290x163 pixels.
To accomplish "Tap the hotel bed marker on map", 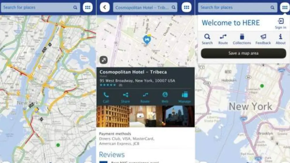I will click(x=146, y=40).
